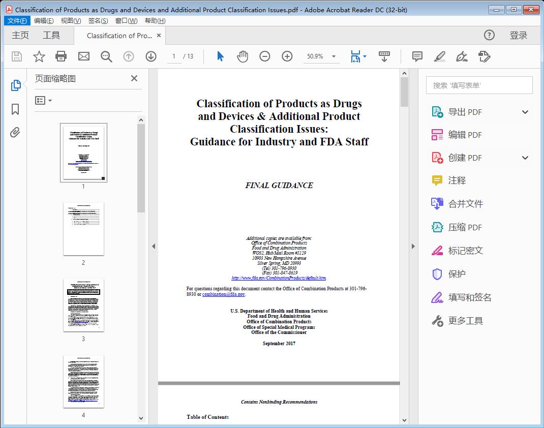Switch to the selection arrow tool
The width and height of the screenshot is (544, 428).
(220, 56)
